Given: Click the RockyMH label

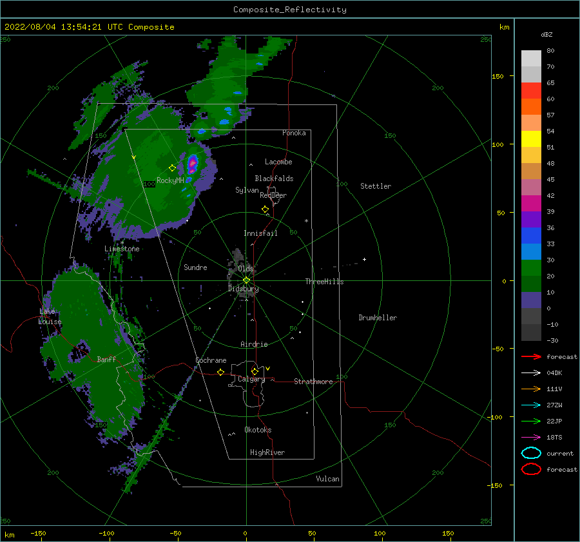Looking at the screenshot, I should coord(170,180).
